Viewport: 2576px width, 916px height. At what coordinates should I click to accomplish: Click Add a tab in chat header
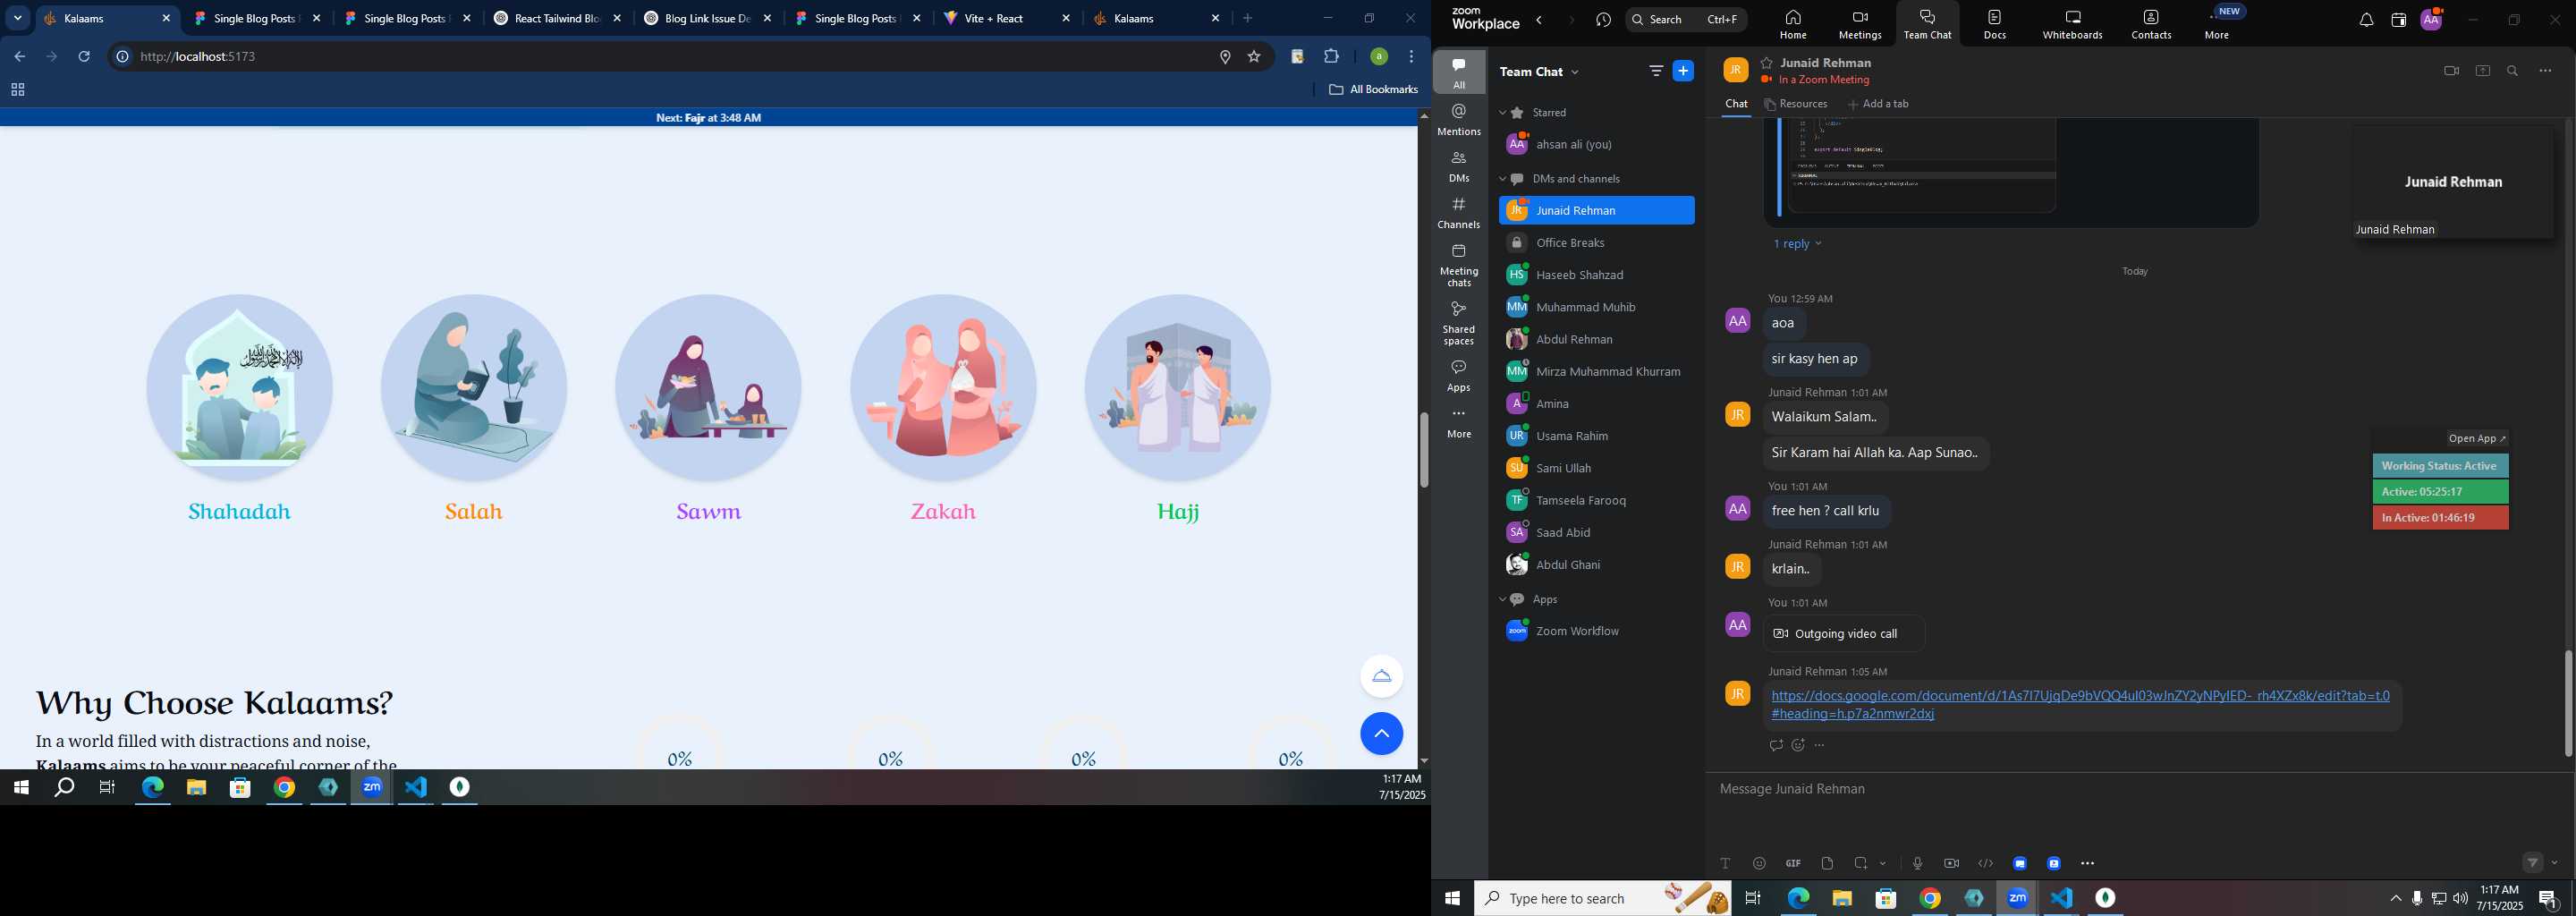coord(1879,104)
